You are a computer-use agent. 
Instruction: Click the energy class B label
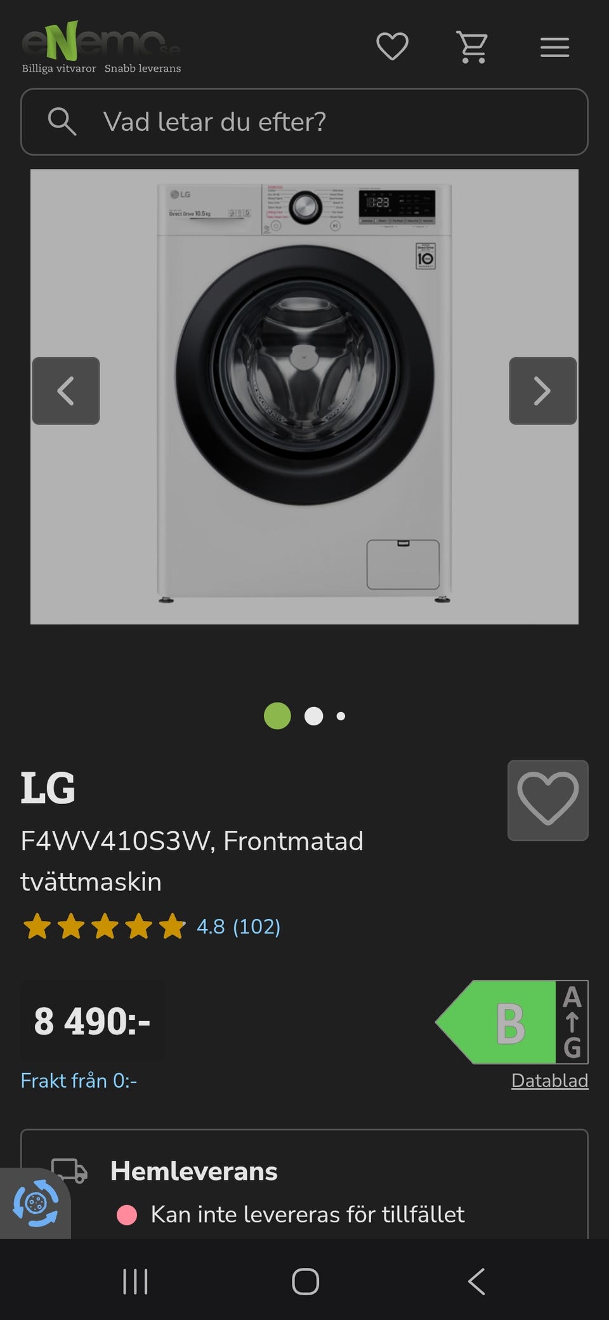coord(511,1022)
